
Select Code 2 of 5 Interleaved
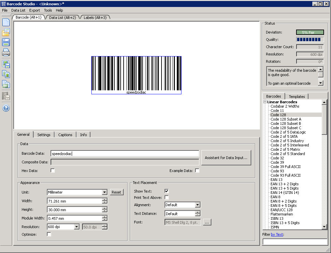(x=290, y=145)
